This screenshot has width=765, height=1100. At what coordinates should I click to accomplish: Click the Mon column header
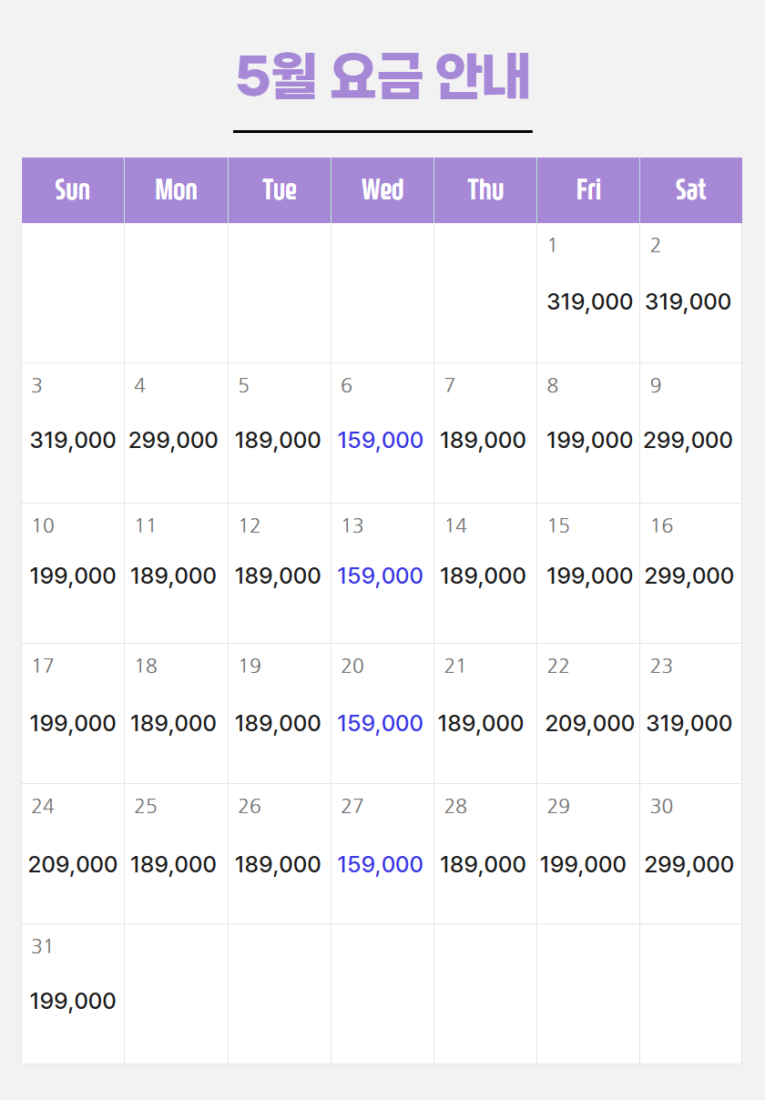pos(176,189)
